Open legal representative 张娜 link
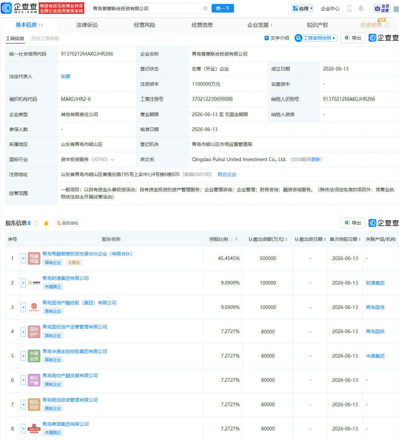Image resolution: width=399 pixels, height=440 pixels. (65, 76)
